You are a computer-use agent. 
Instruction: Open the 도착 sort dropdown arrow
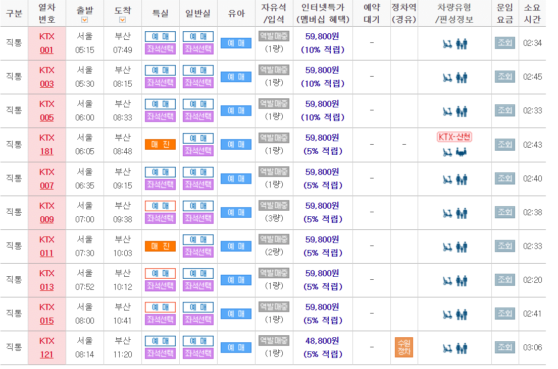[122, 20]
